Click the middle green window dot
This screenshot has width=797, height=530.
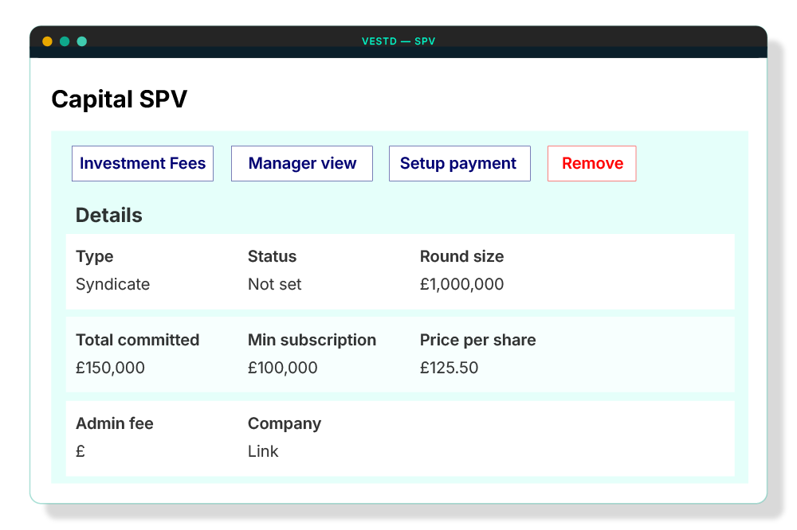click(x=65, y=41)
